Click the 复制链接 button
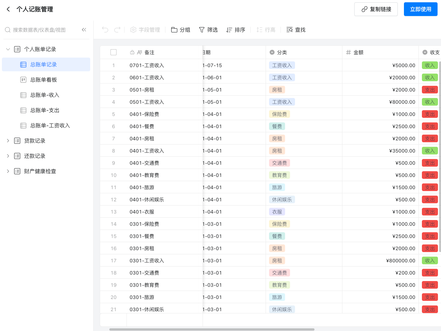 376,9
